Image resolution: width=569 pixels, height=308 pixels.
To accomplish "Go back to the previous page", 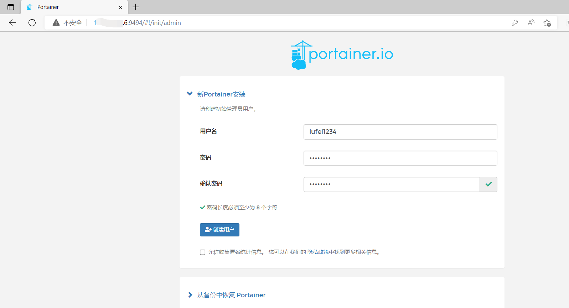I will pos(12,23).
